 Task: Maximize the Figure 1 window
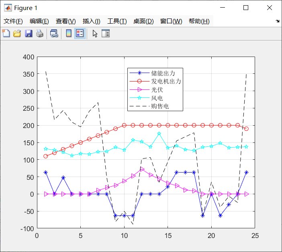246,8
